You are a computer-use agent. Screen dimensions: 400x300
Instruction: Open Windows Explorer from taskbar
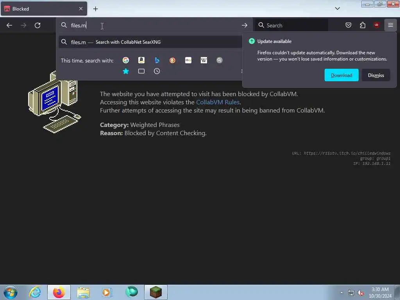[83, 292]
